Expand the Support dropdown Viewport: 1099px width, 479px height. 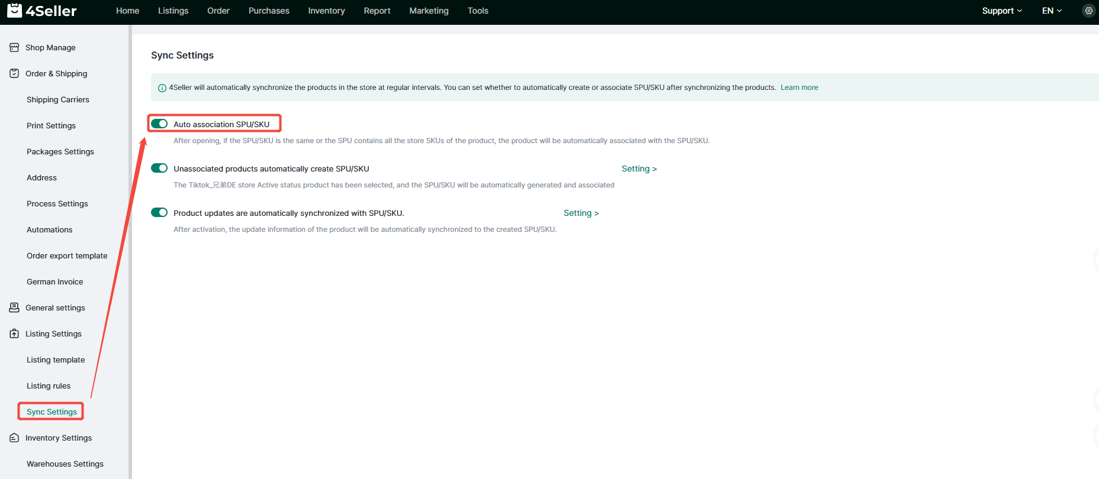click(1002, 11)
